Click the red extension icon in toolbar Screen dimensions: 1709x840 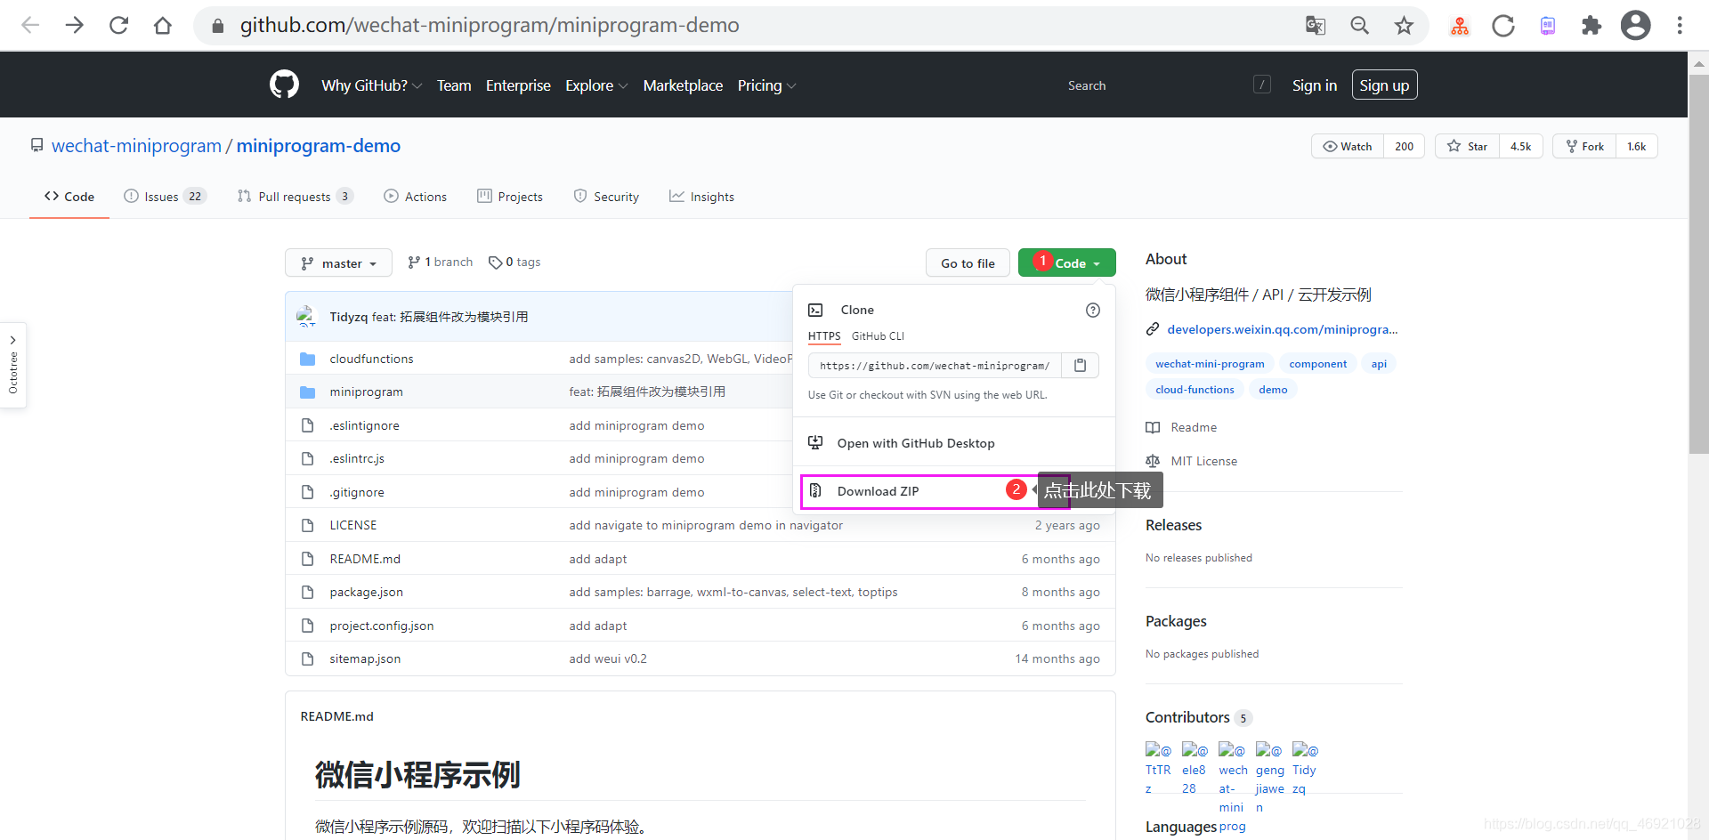click(x=1460, y=26)
